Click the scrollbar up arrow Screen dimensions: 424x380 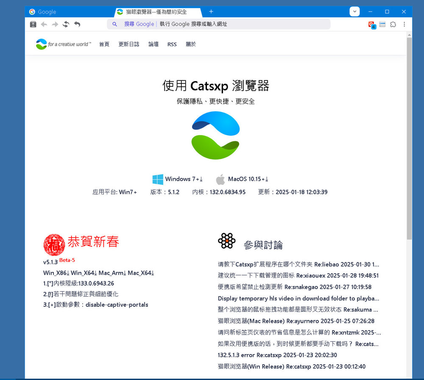pos(410,35)
